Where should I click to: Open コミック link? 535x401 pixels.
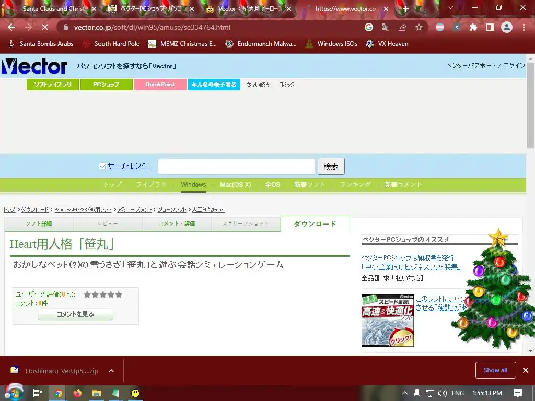click(287, 84)
